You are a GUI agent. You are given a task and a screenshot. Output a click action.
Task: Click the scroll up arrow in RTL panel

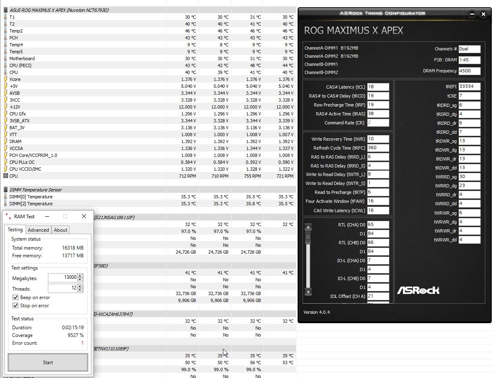(308, 227)
